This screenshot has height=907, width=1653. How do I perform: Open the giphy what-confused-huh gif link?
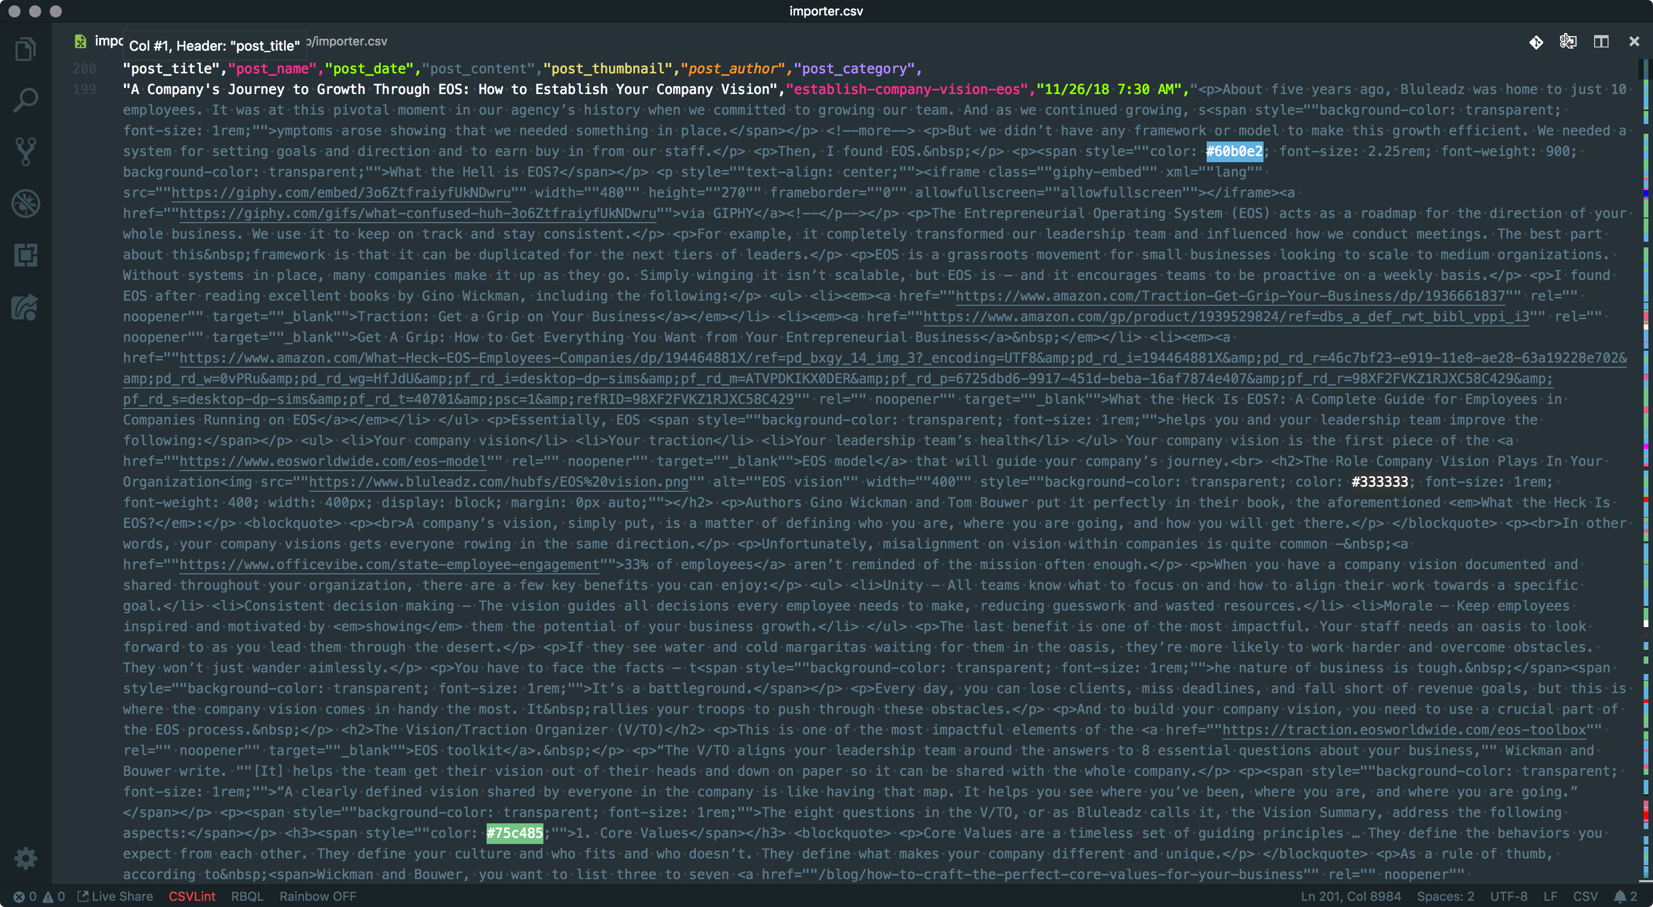(418, 213)
